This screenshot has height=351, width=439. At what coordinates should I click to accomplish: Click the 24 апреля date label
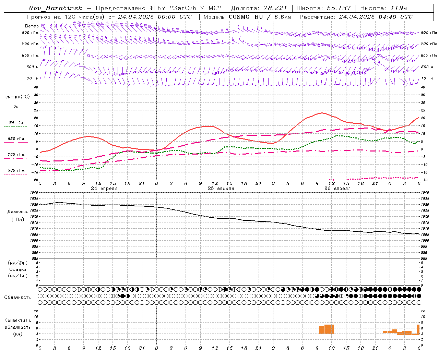[104, 189]
